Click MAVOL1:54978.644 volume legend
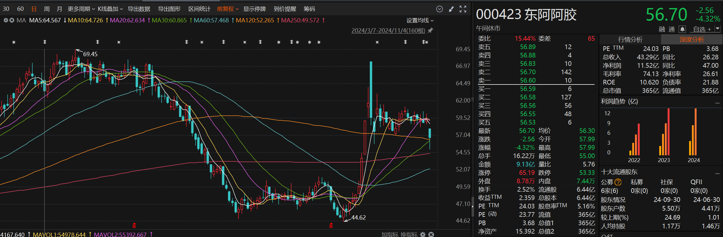The height and width of the screenshot is (237, 723). (59, 235)
